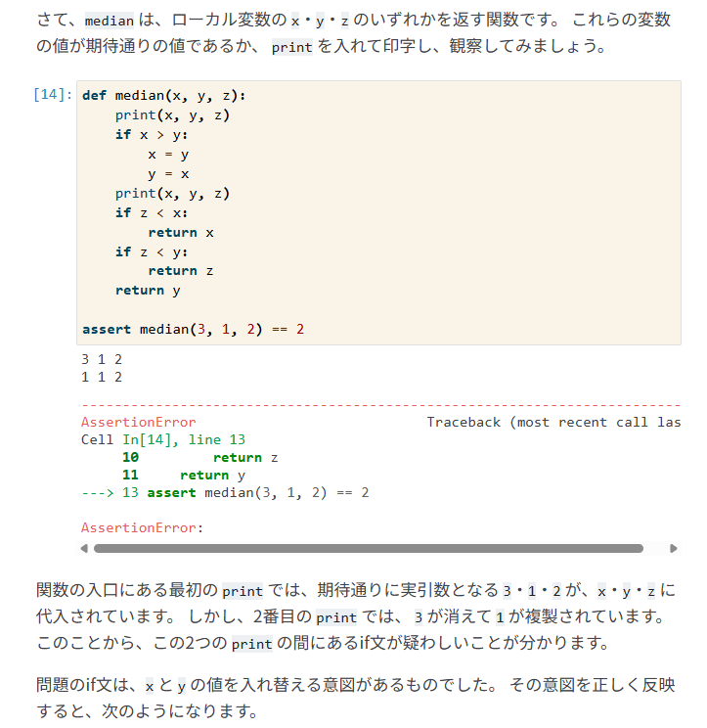This screenshot has height=728, width=707.
Task: Click the second print(x, y, z) line
Action: (172, 193)
